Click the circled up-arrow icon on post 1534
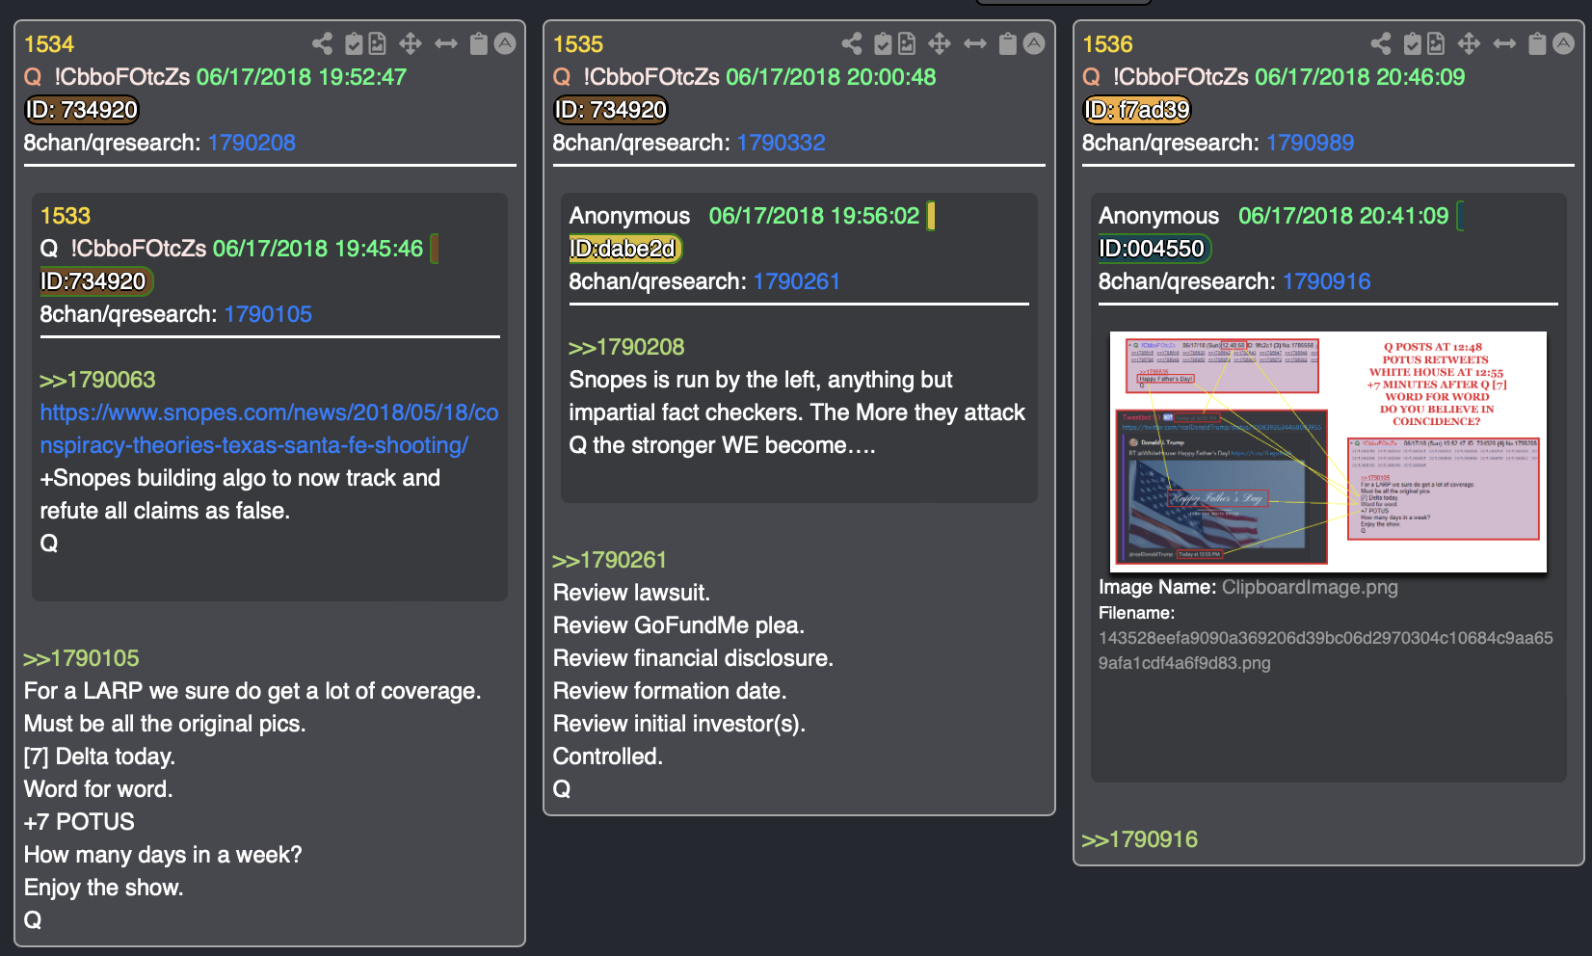The width and height of the screenshot is (1592, 956). pyautogui.click(x=505, y=43)
